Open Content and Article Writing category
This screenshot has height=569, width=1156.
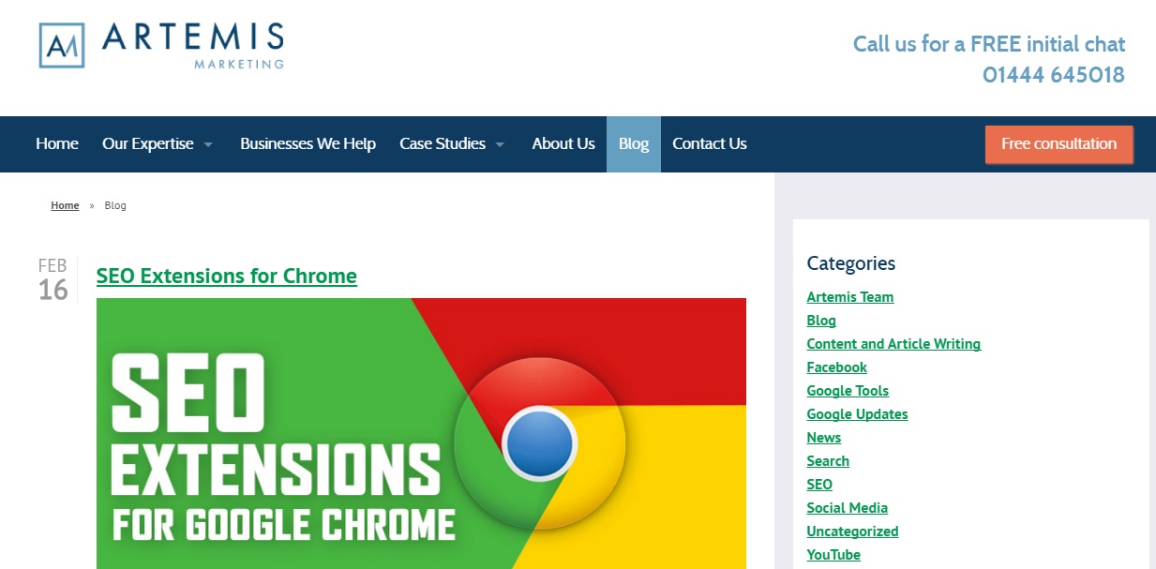coord(893,344)
